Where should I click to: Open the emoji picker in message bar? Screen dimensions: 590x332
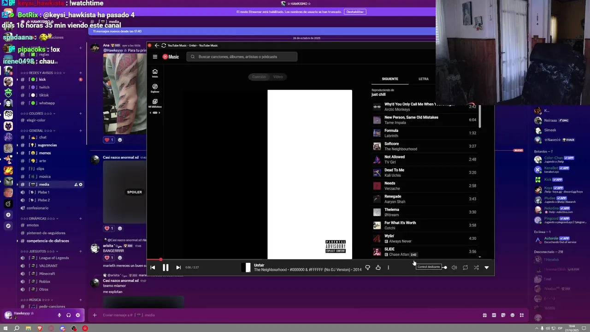coord(513,315)
